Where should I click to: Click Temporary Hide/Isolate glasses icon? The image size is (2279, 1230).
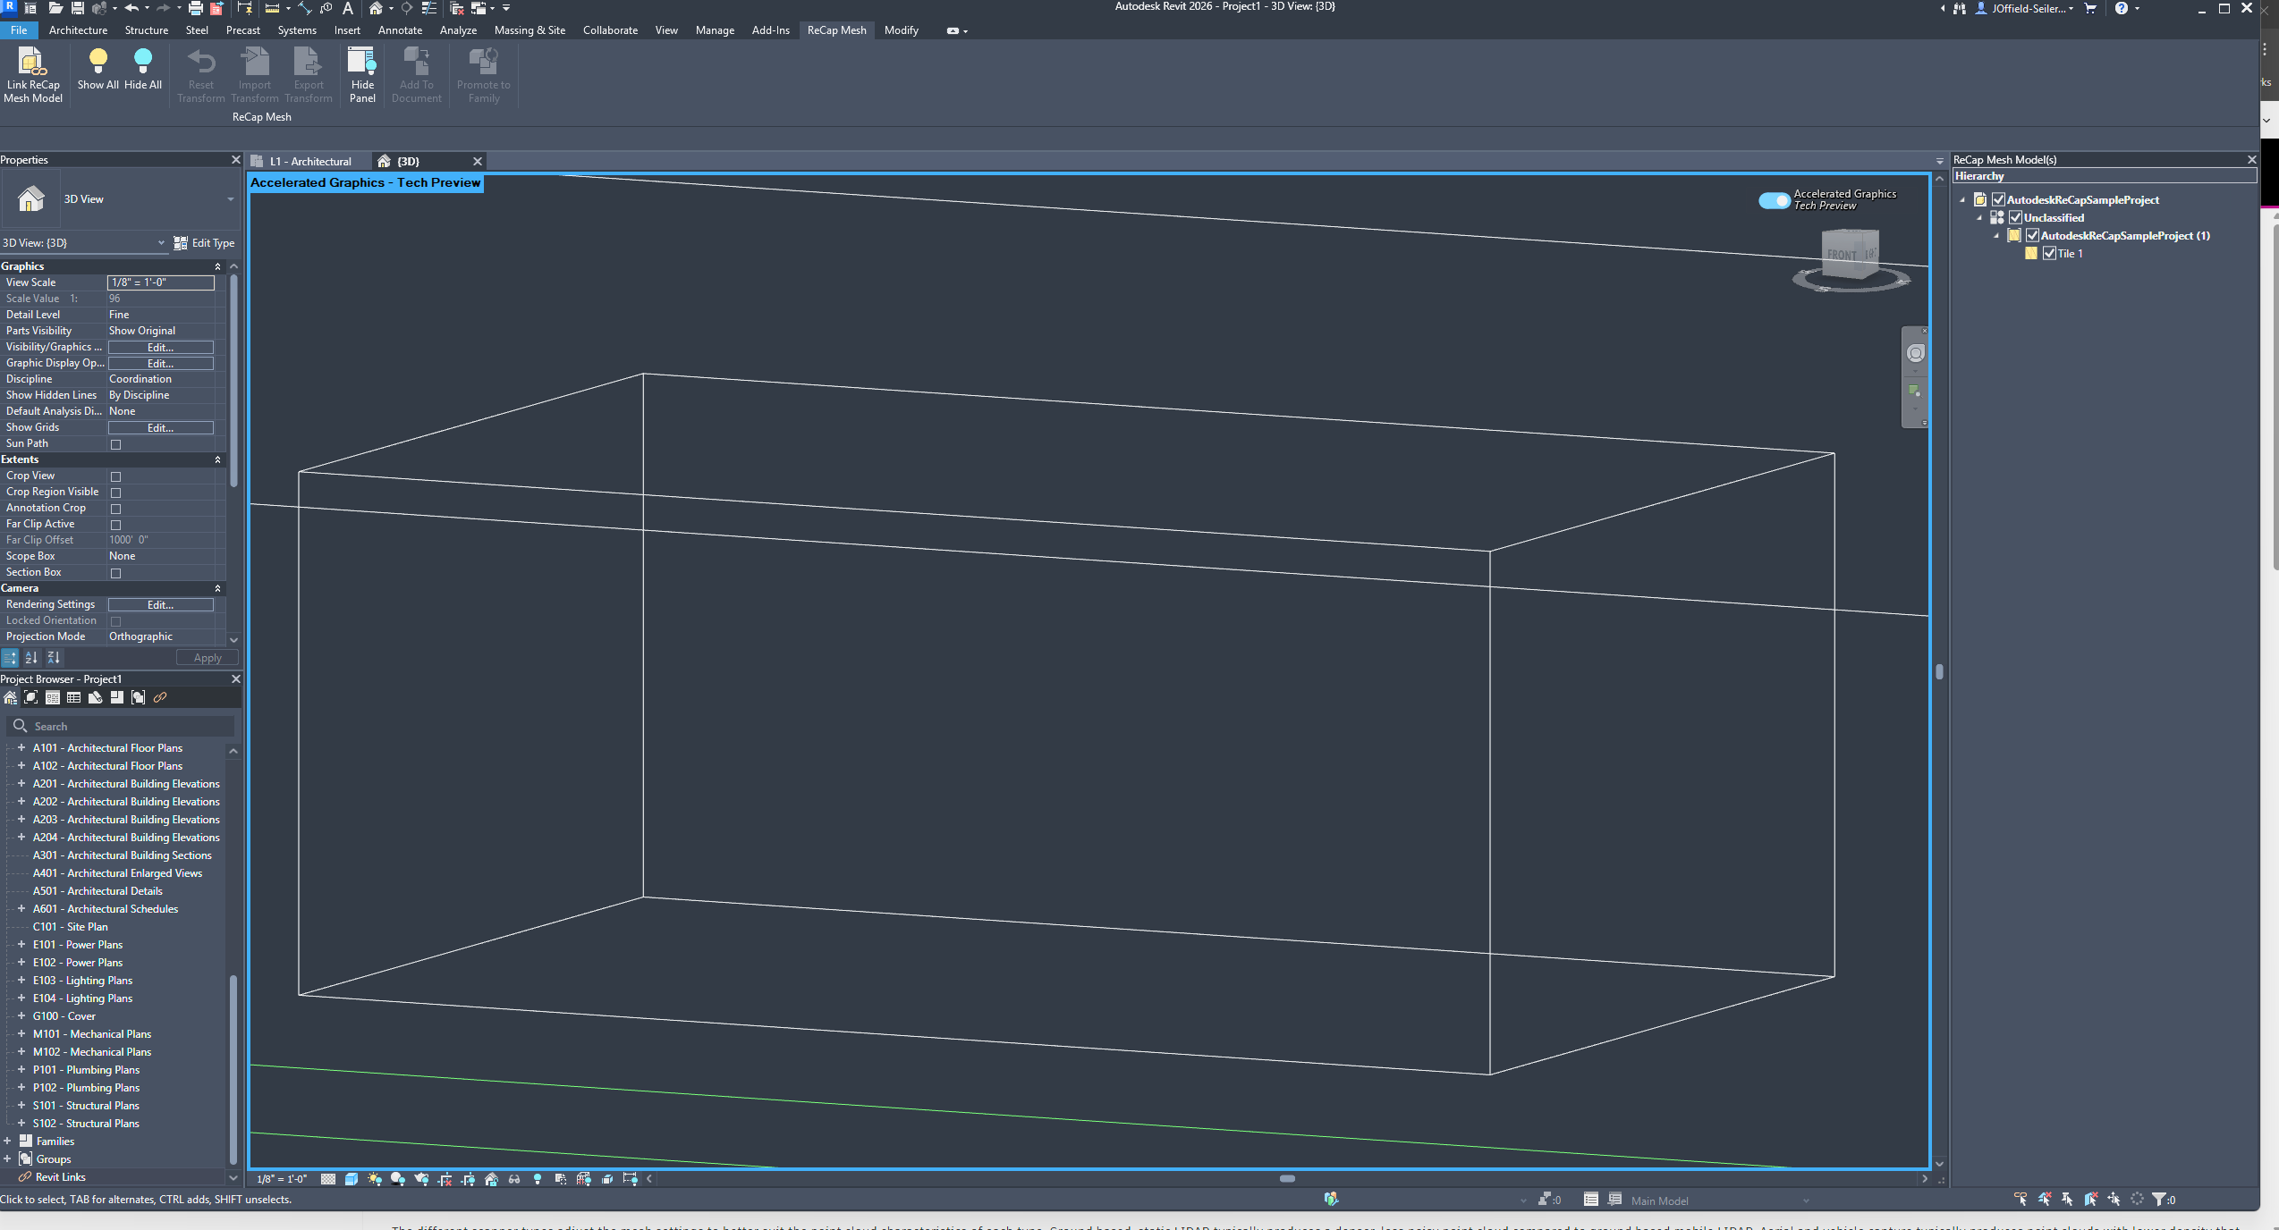click(514, 1179)
